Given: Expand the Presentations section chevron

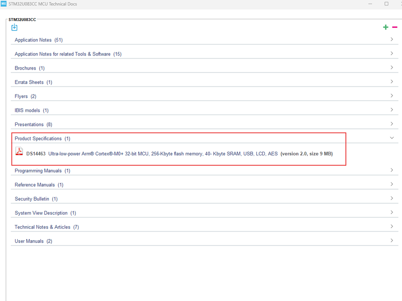Looking at the screenshot, I should coord(392,124).
